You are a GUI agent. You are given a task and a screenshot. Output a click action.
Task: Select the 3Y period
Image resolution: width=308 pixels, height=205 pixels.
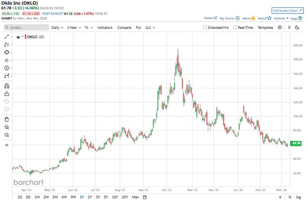[x=98, y=197]
